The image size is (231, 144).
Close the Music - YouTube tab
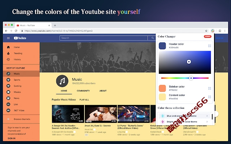pyautogui.click(x=49, y=26)
